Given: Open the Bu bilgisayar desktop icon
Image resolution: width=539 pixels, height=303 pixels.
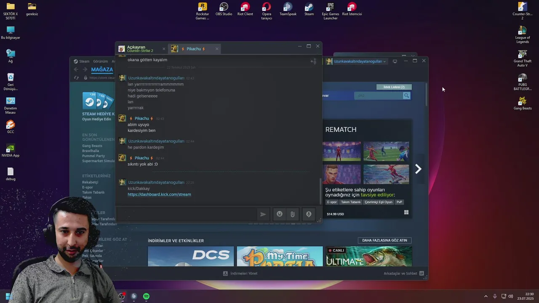Looking at the screenshot, I should pyautogui.click(x=11, y=32).
